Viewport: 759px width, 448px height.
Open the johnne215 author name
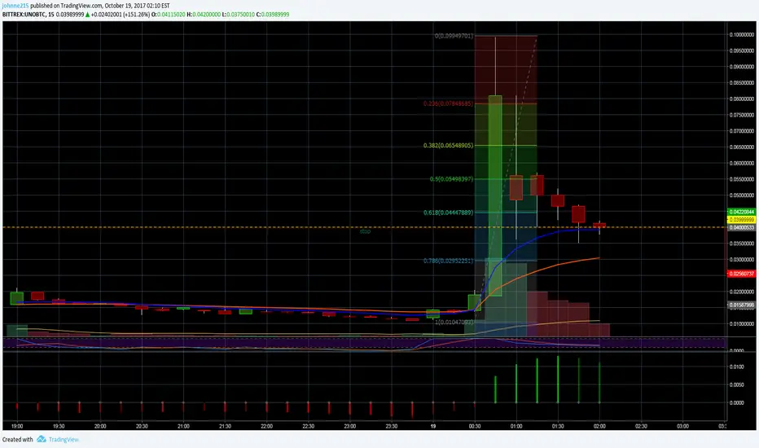(x=15, y=6)
